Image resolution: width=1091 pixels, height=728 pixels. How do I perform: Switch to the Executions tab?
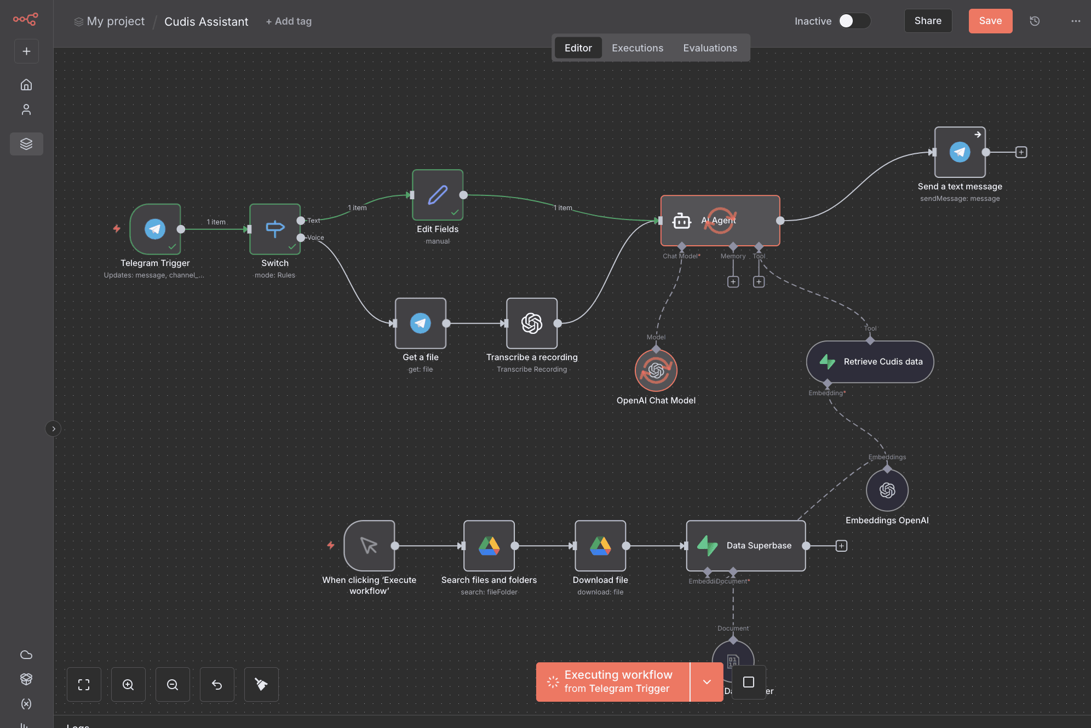click(638, 48)
